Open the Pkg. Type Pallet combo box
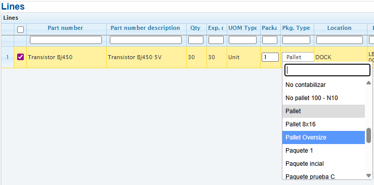This screenshot has height=185, width=374. pos(298,57)
